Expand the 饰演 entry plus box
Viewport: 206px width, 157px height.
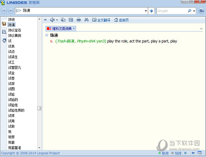pyautogui.click(x=47, y=35)
